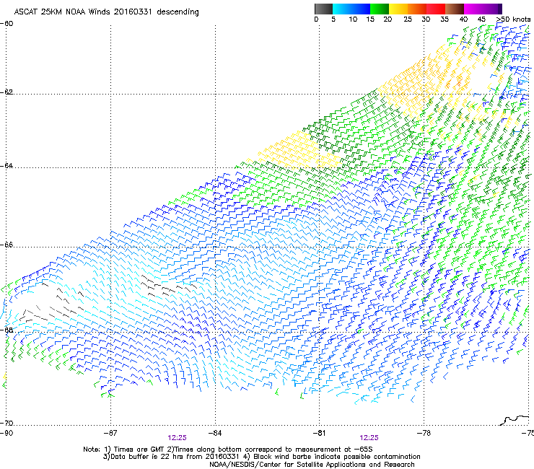Click the legend label '45'
Screen dimensions: 534x469
(x=481, y=19)
